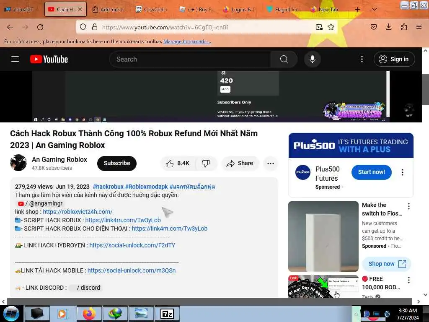Viewport: 429px width, 322px height.
Task: Open Firefox extensions puzzle icon
Action: coord(404,27)
